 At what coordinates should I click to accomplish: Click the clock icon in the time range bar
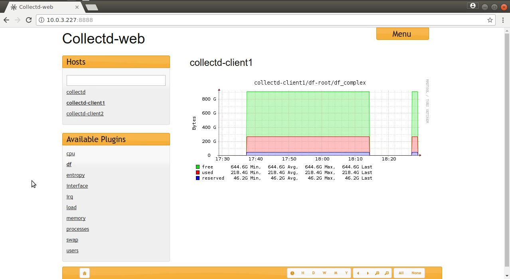[292, 273]
